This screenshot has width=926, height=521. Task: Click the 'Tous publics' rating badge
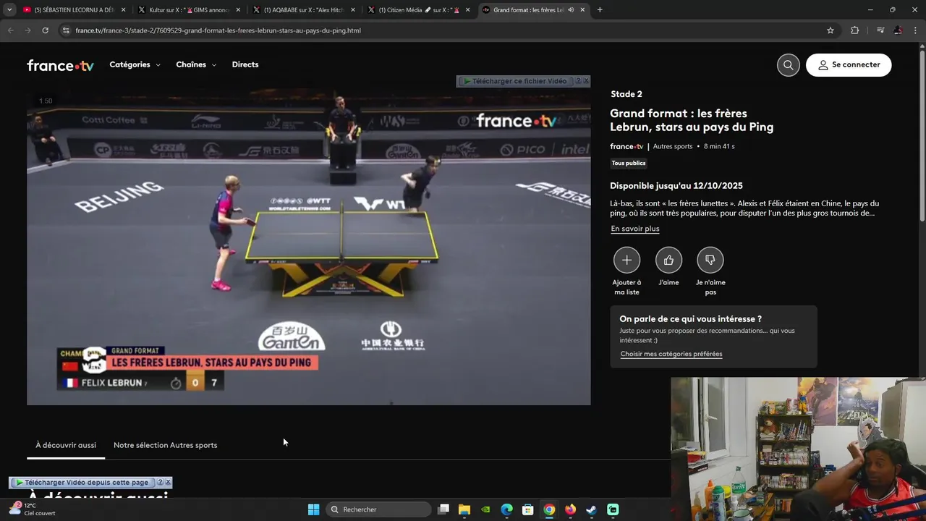[x=629, y=163]
